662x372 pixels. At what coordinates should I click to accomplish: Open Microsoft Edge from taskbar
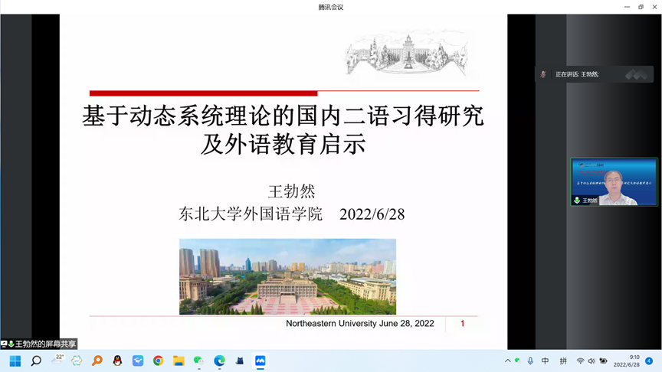(x=219, y=361)
